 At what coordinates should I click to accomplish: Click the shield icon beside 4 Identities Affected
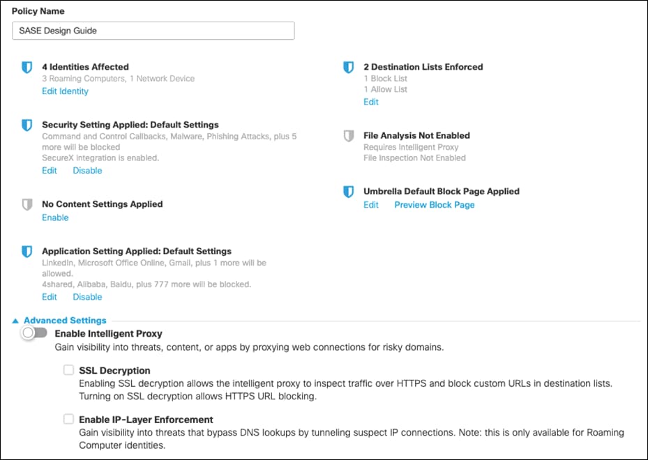[x=27, y=68]
